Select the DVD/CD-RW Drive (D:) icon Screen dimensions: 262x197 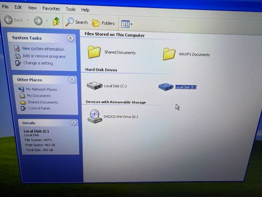click(x=95, y=116)
